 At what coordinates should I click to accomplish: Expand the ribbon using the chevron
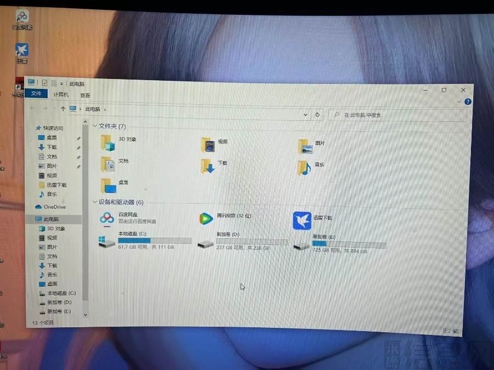tap(459, 102)
